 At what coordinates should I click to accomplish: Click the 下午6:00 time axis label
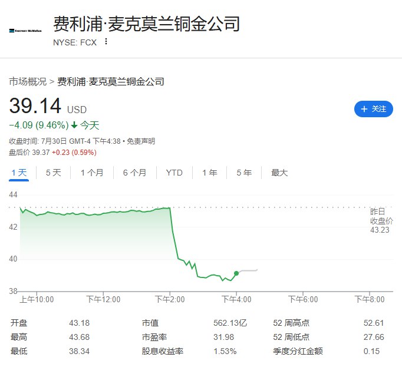click(303, 299)
